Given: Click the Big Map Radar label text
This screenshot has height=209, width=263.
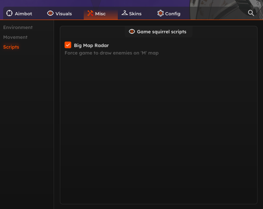Looking at the screenshot, I should tap(92, 45).
